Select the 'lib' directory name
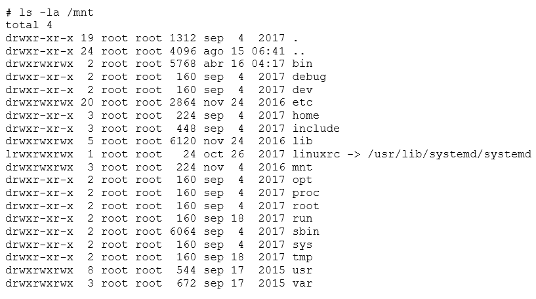Screen dimensions: 536x299 pos(302,141)
